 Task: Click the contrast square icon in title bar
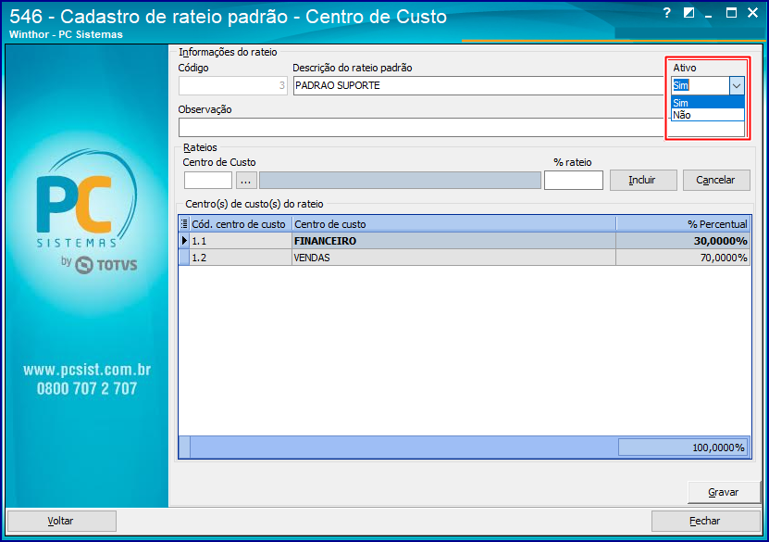(x=689, y=13)
